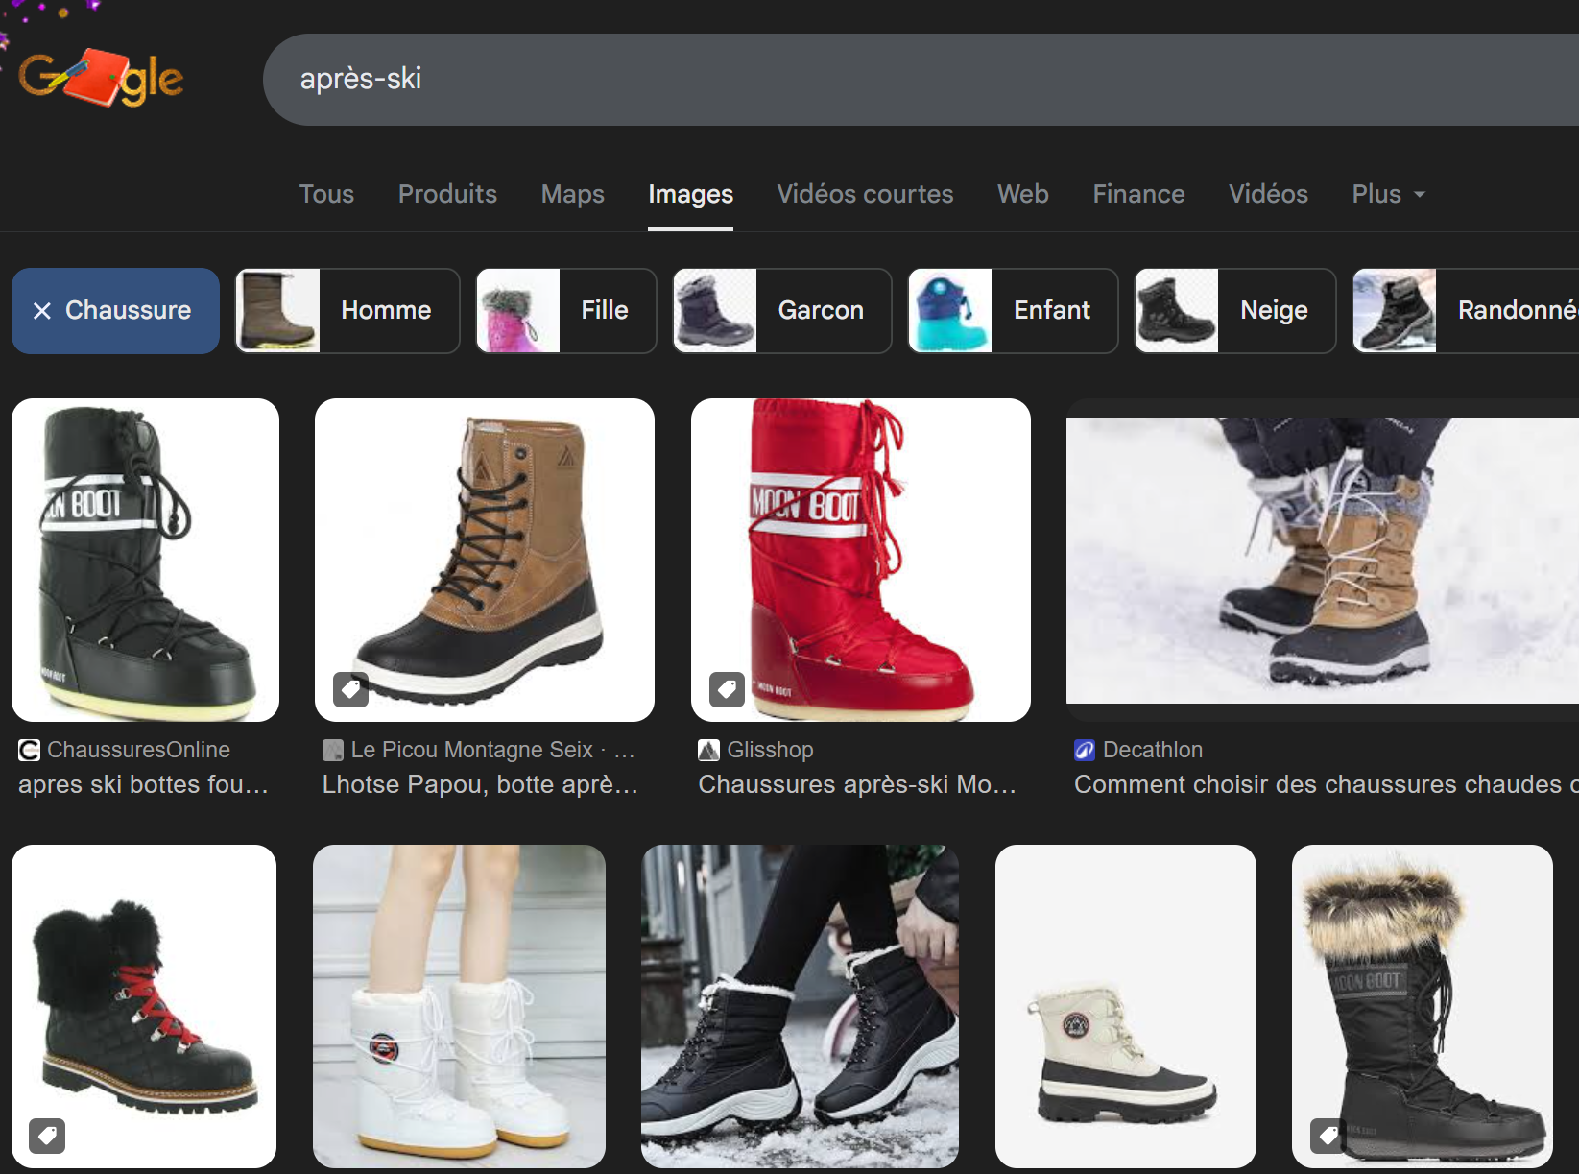Open the white moon boots worn image
The width and height of the screenshot is (1579, 1174).
coord(459,1006)
